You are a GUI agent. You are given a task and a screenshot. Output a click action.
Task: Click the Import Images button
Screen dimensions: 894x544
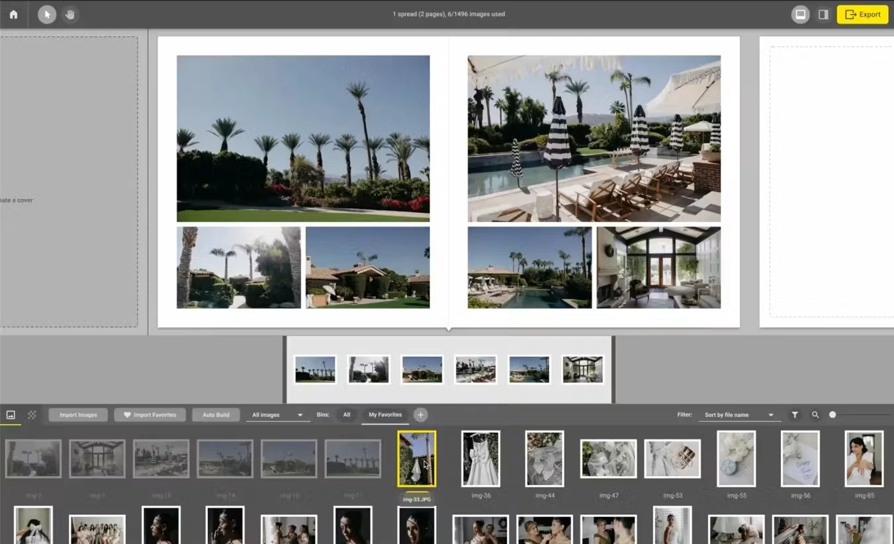[78, 414]
